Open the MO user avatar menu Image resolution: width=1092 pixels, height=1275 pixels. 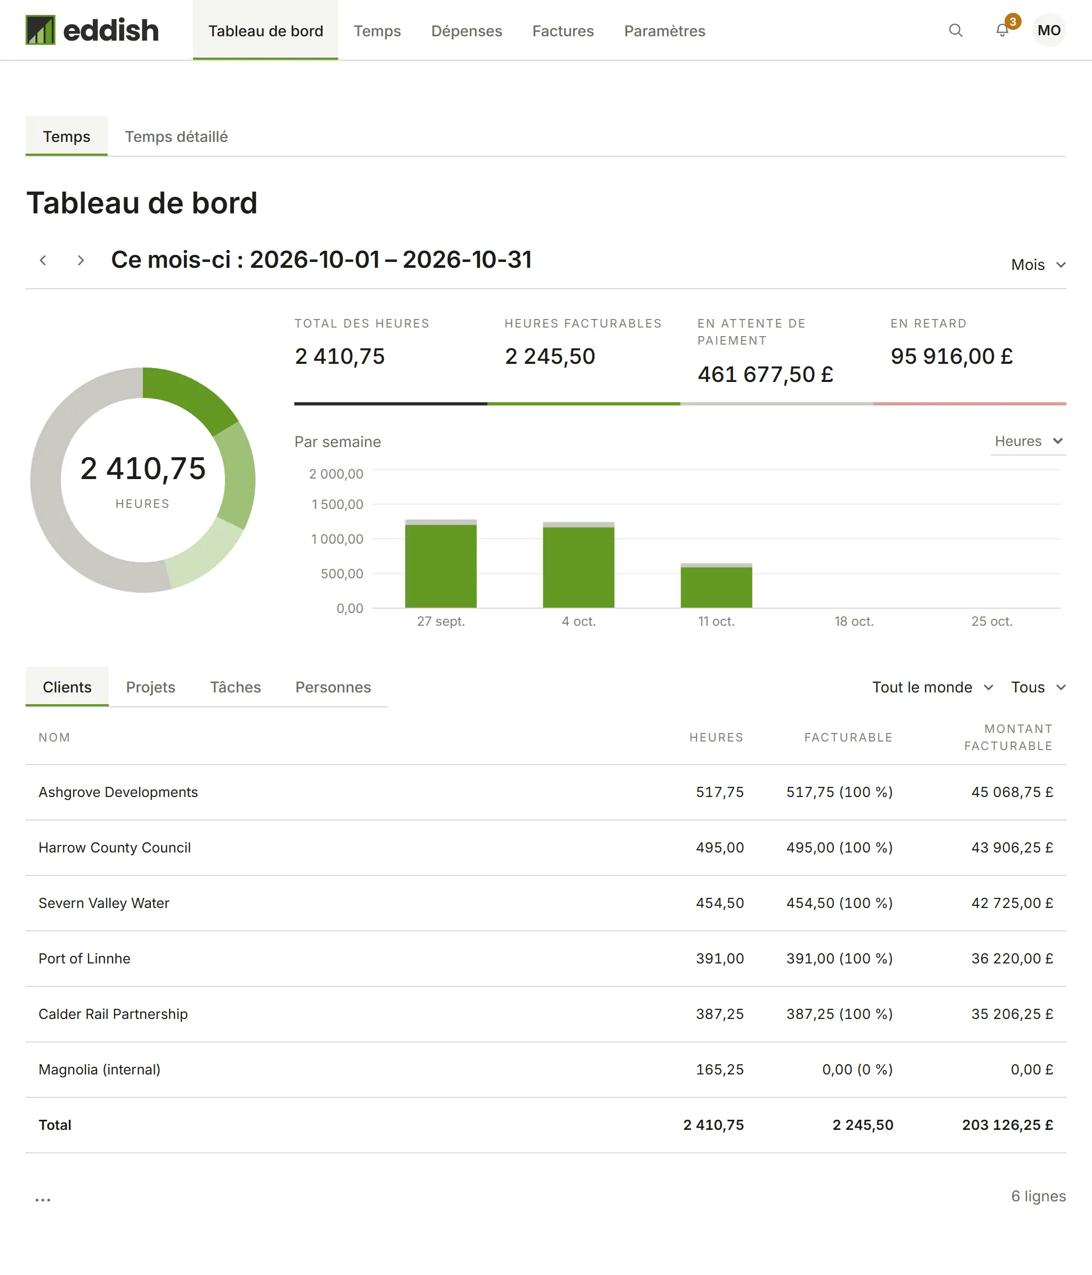coord(1049,30)
